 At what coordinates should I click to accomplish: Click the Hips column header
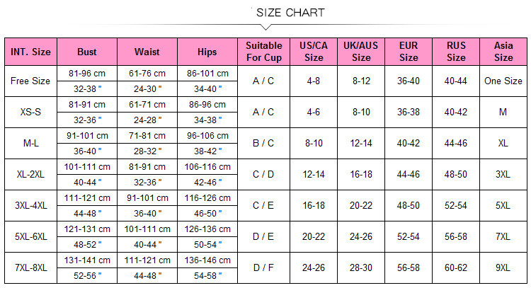[x=207, y=52]
